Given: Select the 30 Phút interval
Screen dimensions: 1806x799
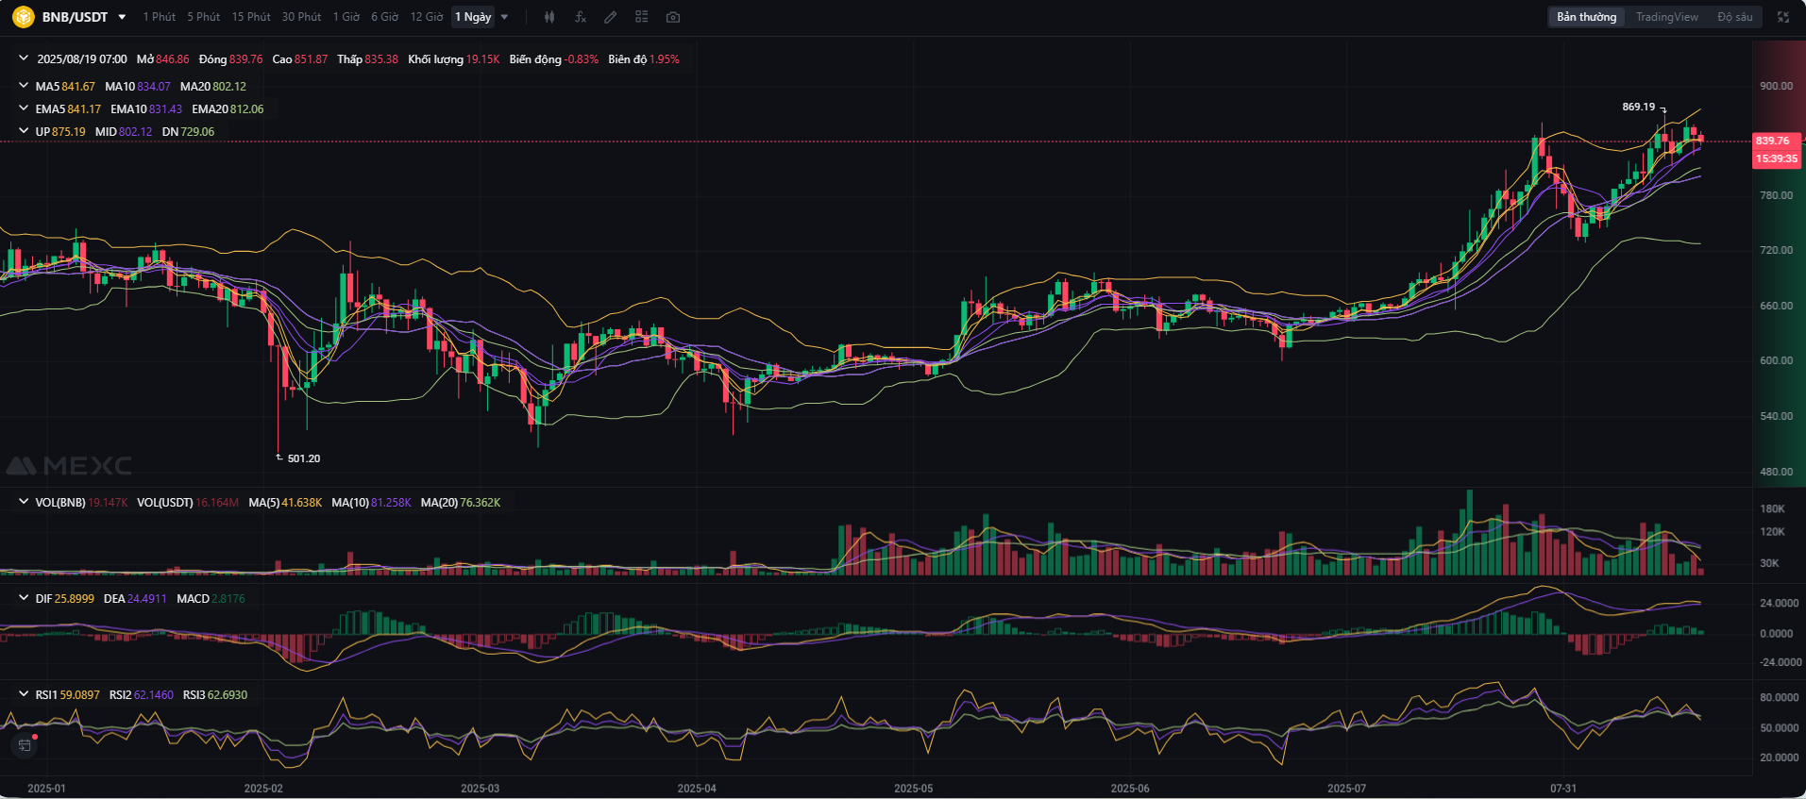Looking at the screenshot, I should pyautogui.click(x=301, y=17).
